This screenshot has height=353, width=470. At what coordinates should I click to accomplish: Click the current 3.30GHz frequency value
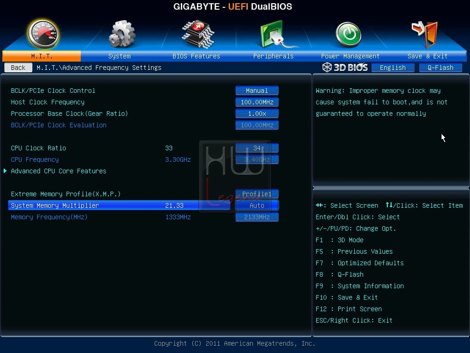click(178, 159)
